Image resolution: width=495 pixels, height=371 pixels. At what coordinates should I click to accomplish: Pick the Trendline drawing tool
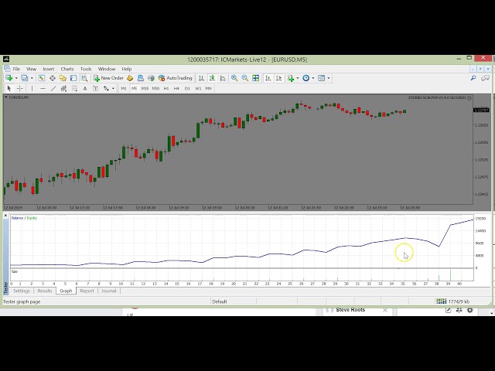click(53, 88)
